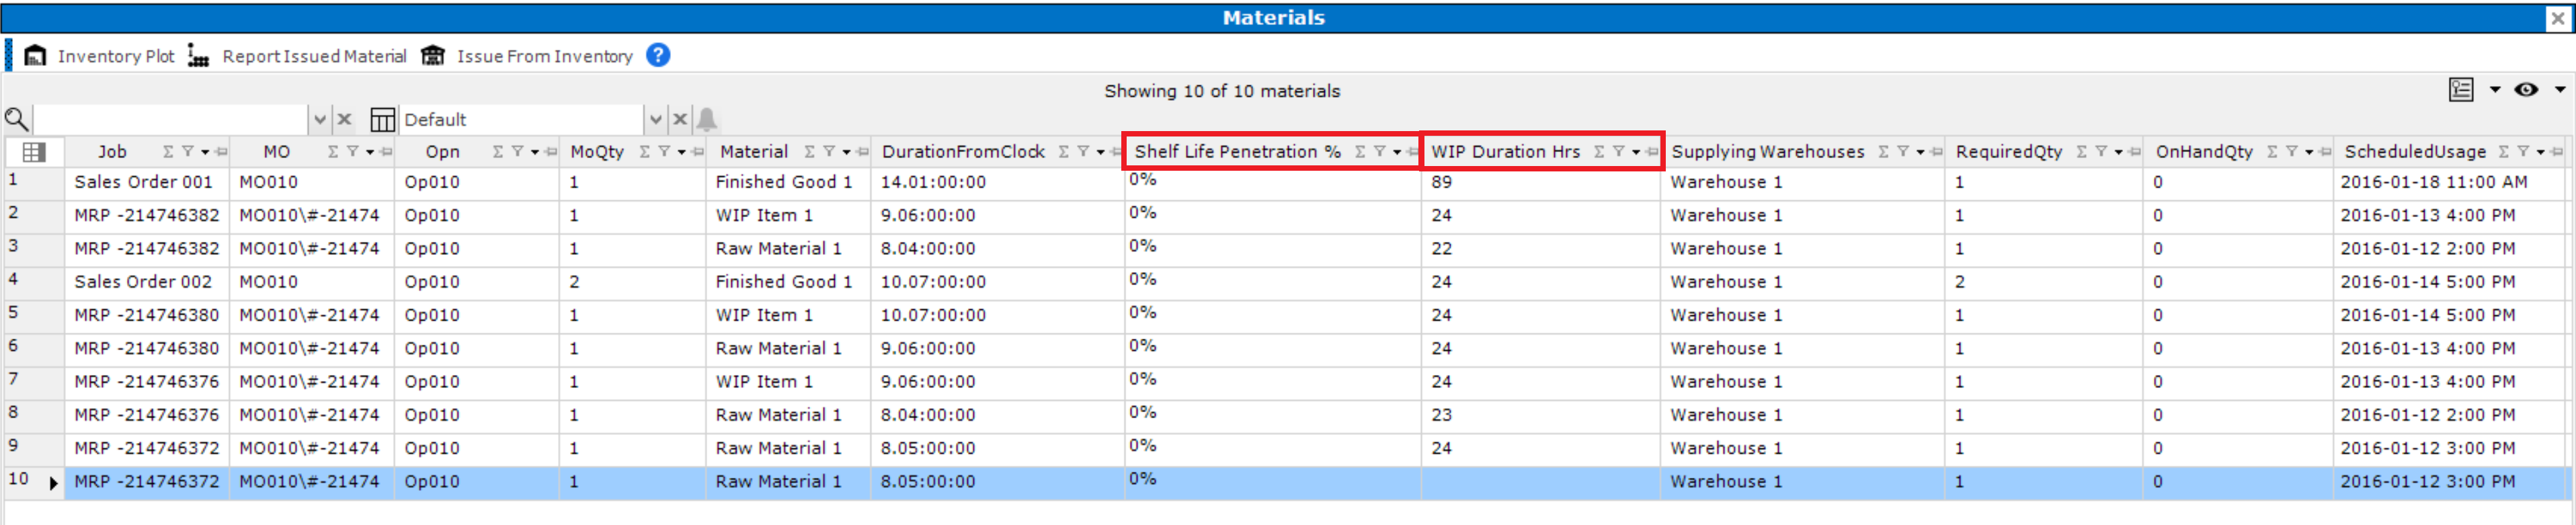Expand the layout dropdown arrow
2576x525 pixels.
(x=656, y=119)
